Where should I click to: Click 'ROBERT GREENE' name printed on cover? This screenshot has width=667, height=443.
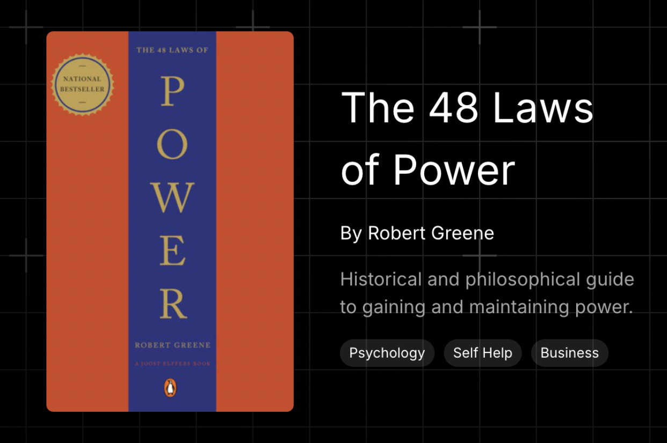point(172,345)
